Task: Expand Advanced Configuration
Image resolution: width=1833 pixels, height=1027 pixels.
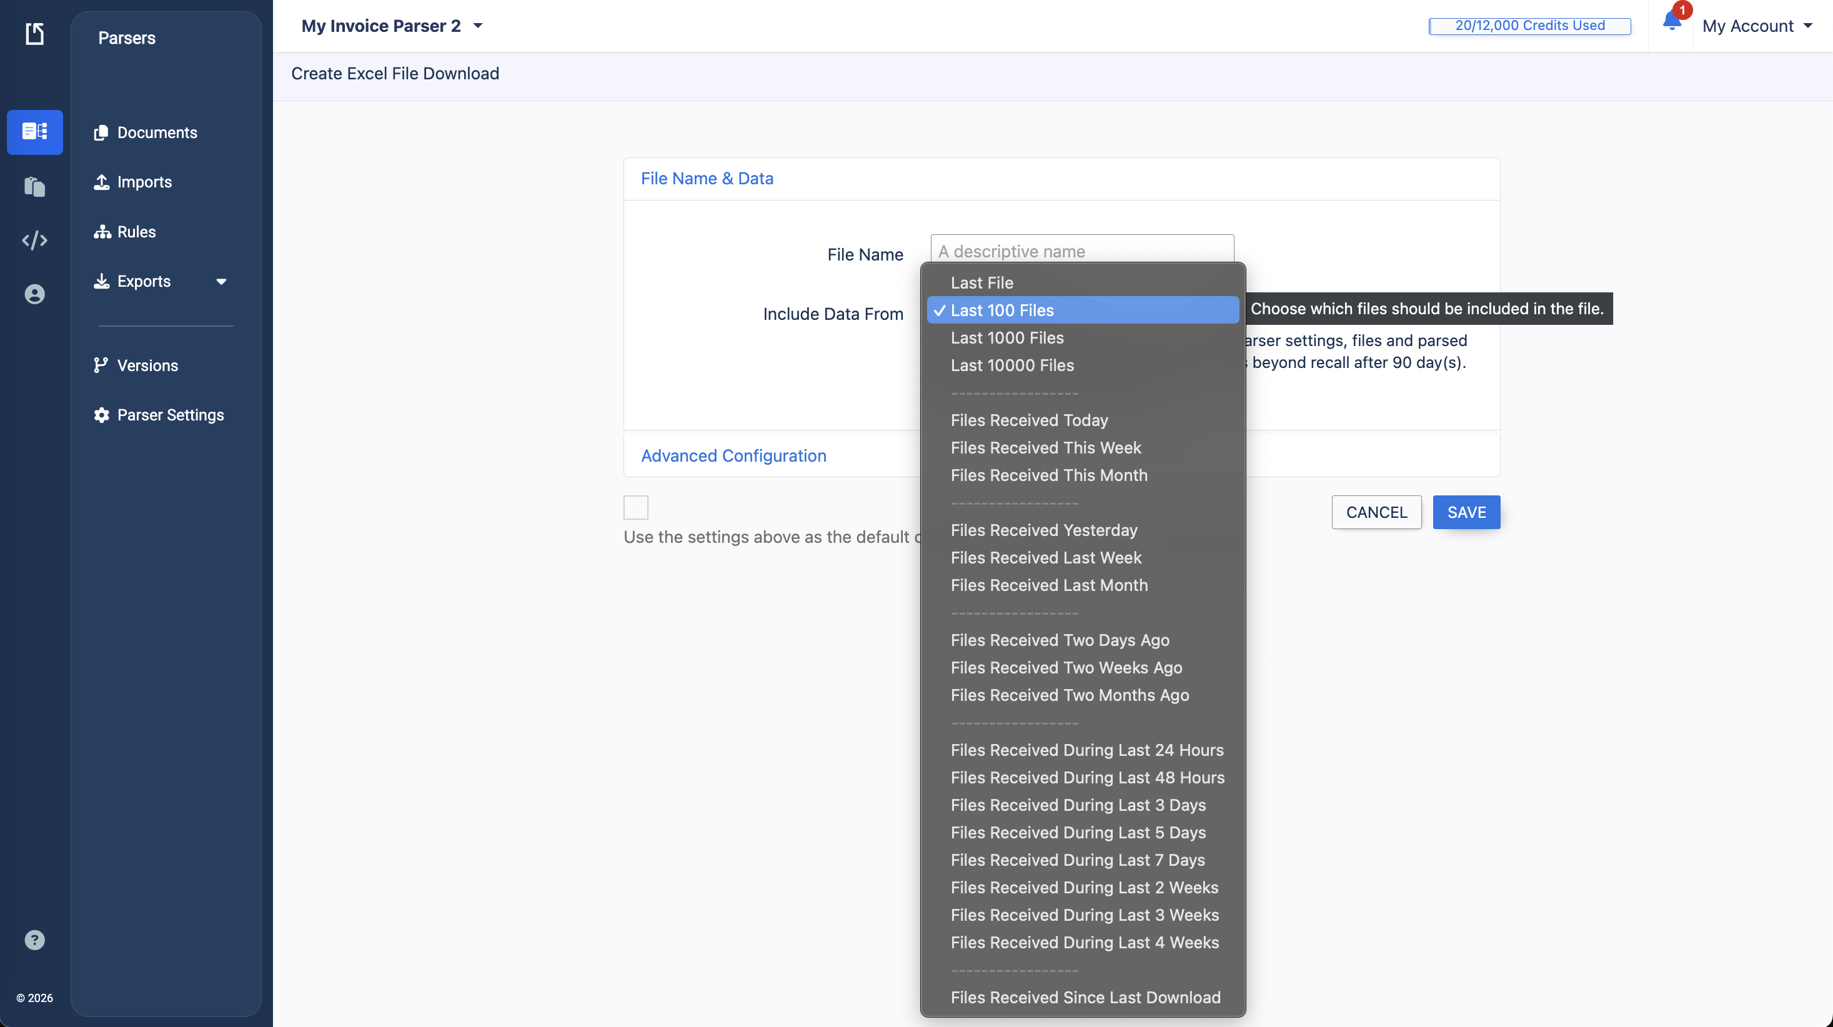Action: (733, 456)
